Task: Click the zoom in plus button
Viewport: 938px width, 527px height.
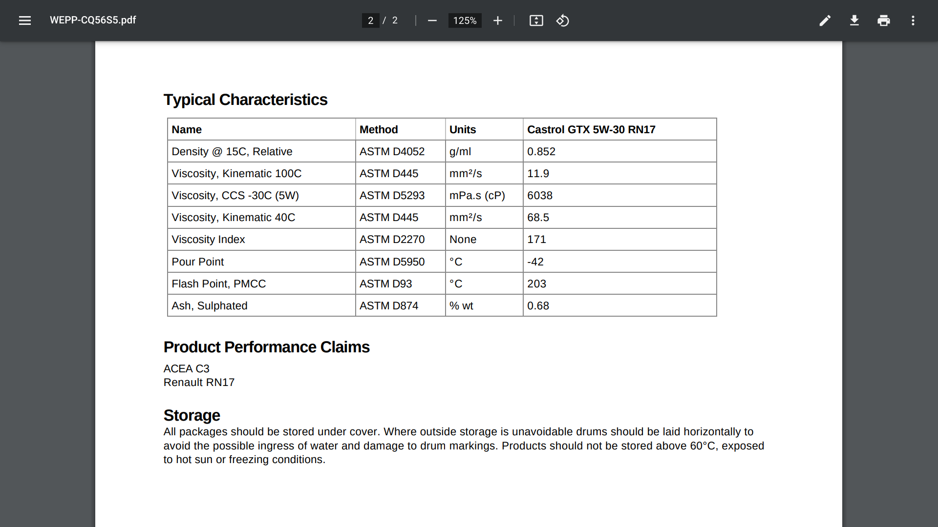Action: [x=497, y=20]
